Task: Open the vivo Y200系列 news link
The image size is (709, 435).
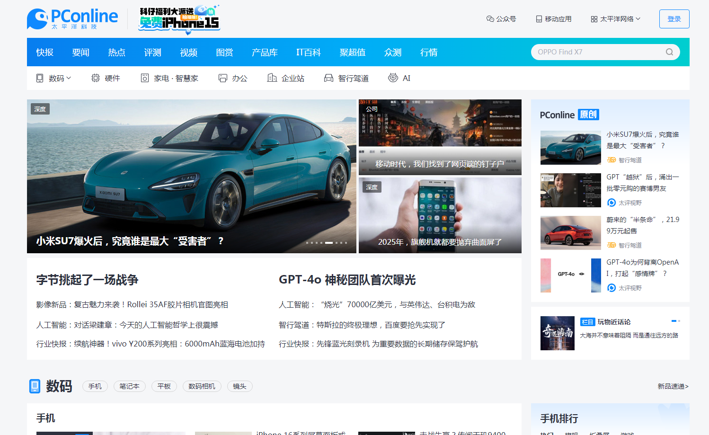Action: [x=151, y=344]
